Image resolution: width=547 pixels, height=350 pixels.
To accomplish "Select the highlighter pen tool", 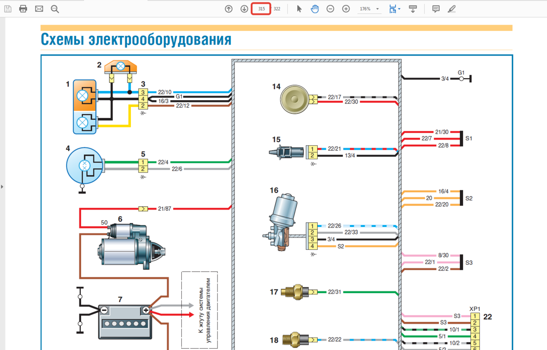I will point(451,9).
